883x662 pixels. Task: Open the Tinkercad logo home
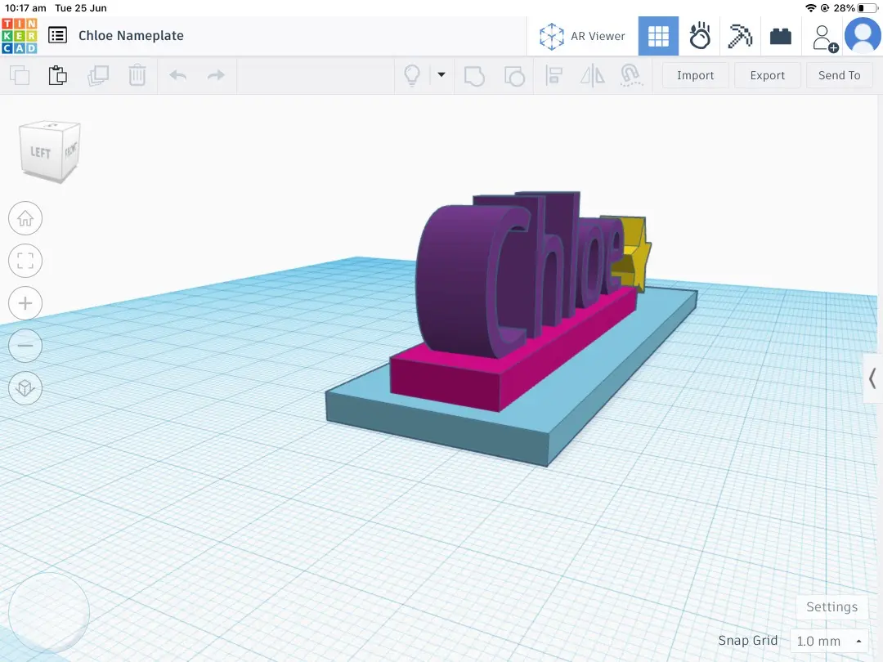[20, 35]
